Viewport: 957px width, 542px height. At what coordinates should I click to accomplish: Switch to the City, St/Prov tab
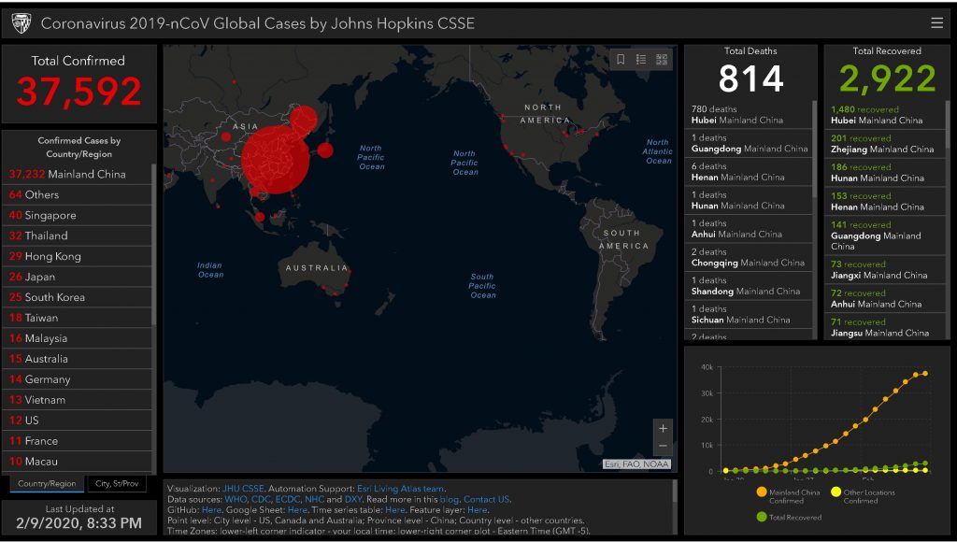117,483
